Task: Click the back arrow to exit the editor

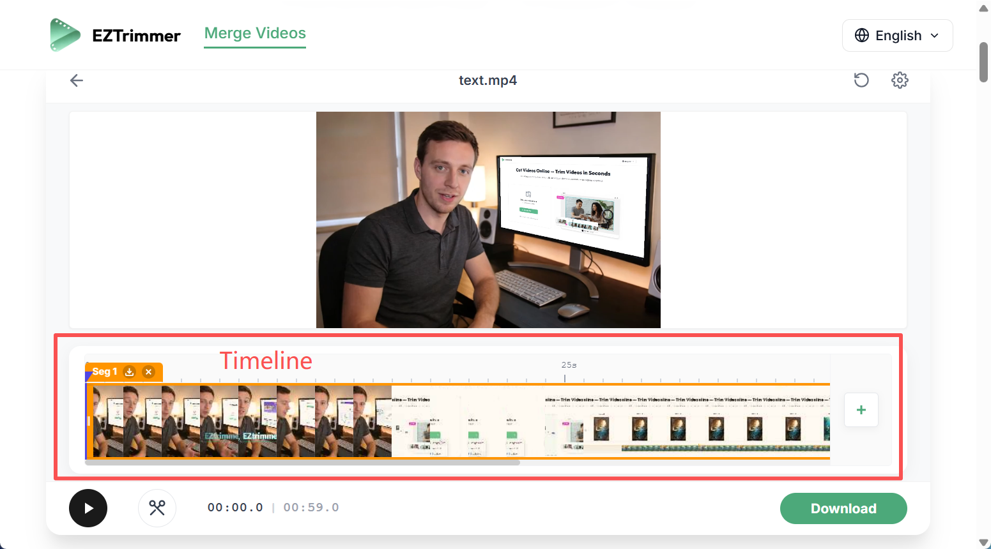Action: [x=76, y=80]
